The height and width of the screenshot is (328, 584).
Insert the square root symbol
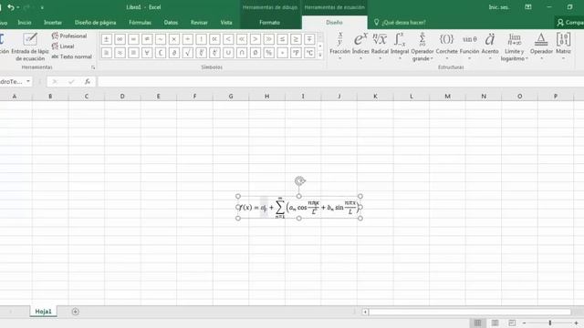(188, 53)
